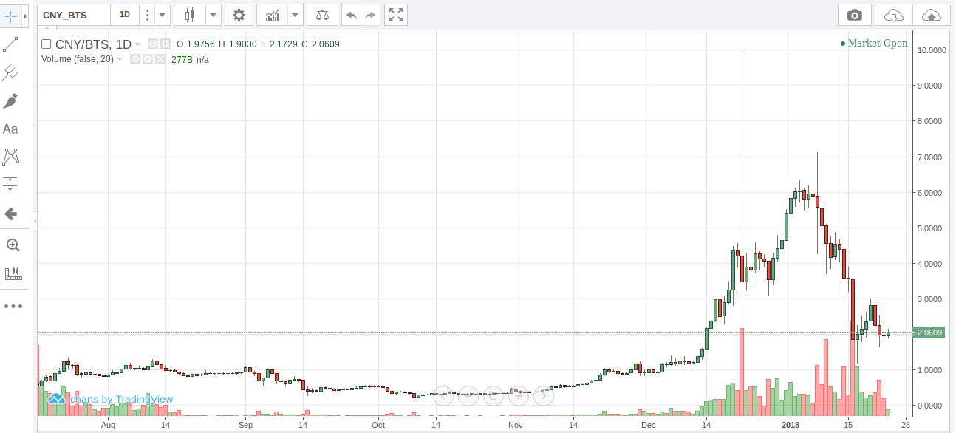Take a chart snapshot with camera
Viewport: 956px width, 433px height.
click(855, 15)
